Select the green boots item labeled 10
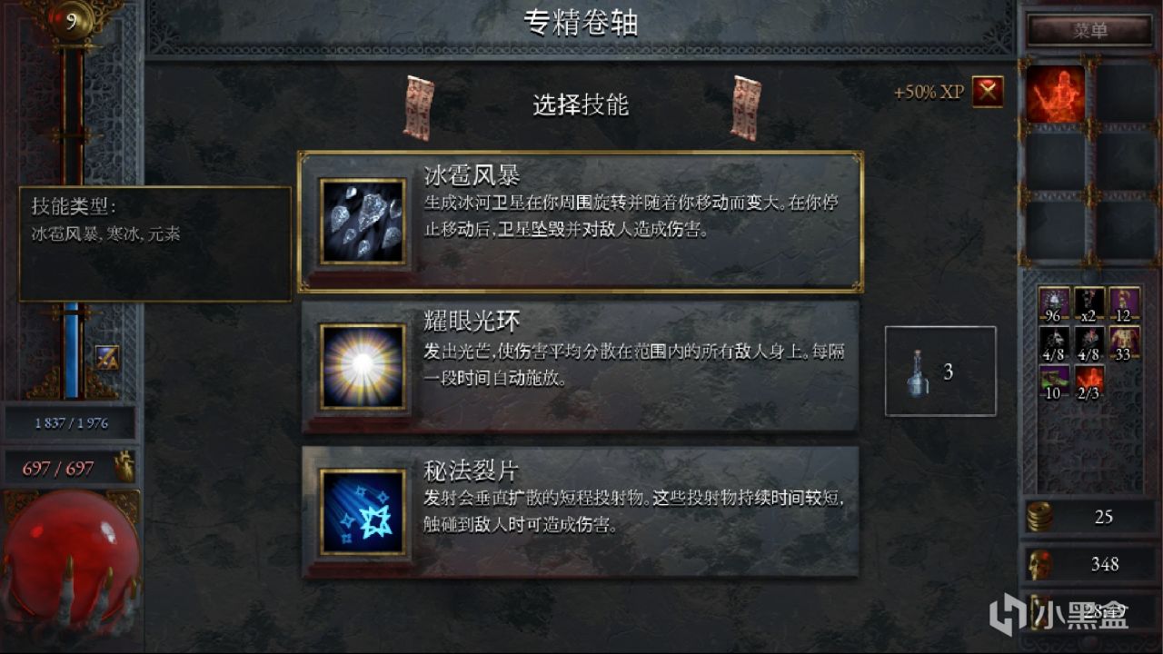Viewport: 1163px width, 654px height. [x=1055, y=381]
